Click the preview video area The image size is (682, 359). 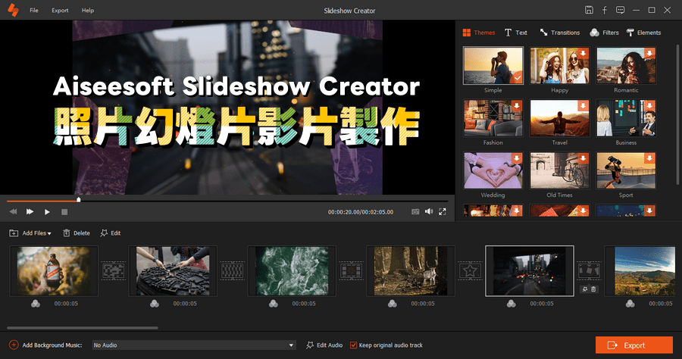coord(227,108)
